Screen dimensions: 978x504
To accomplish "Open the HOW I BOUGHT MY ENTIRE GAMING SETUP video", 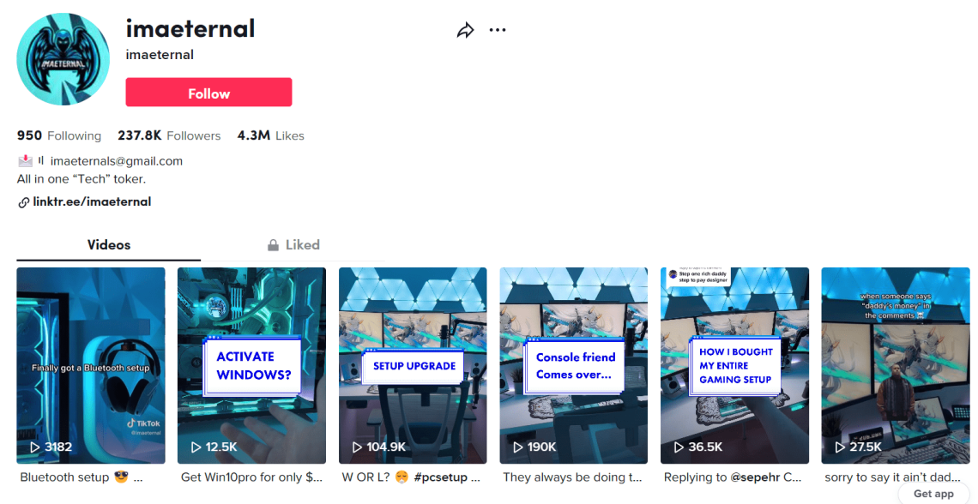I will pyautogui.click(x=734, y=366).
